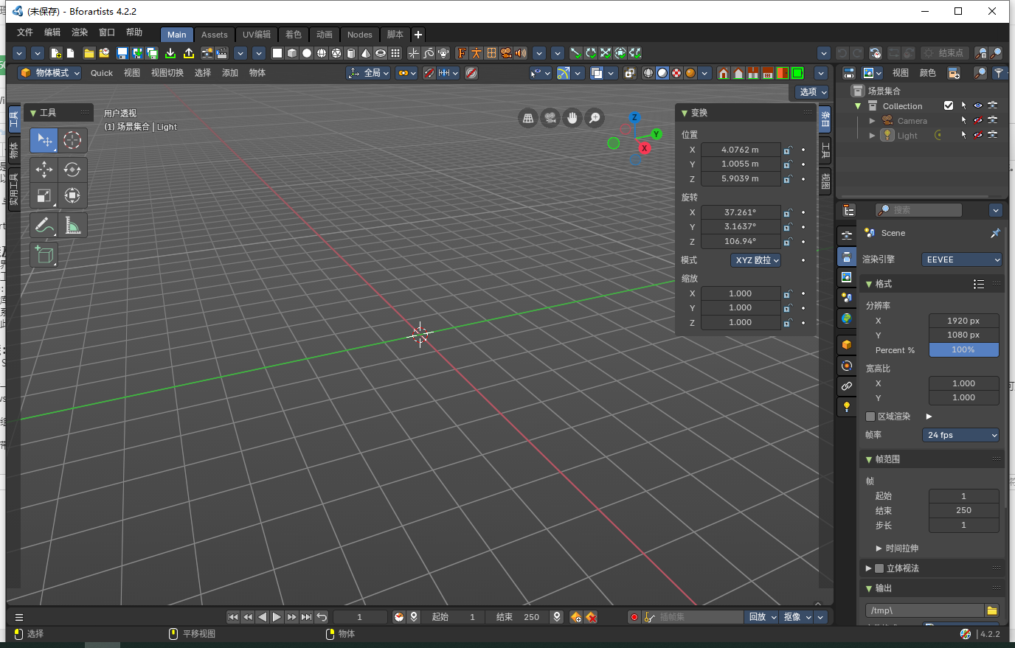The height and width of the screenshot is (648, 1015).
Task: Add a monkey mesh from top toolbar
Action: point(443,53)
